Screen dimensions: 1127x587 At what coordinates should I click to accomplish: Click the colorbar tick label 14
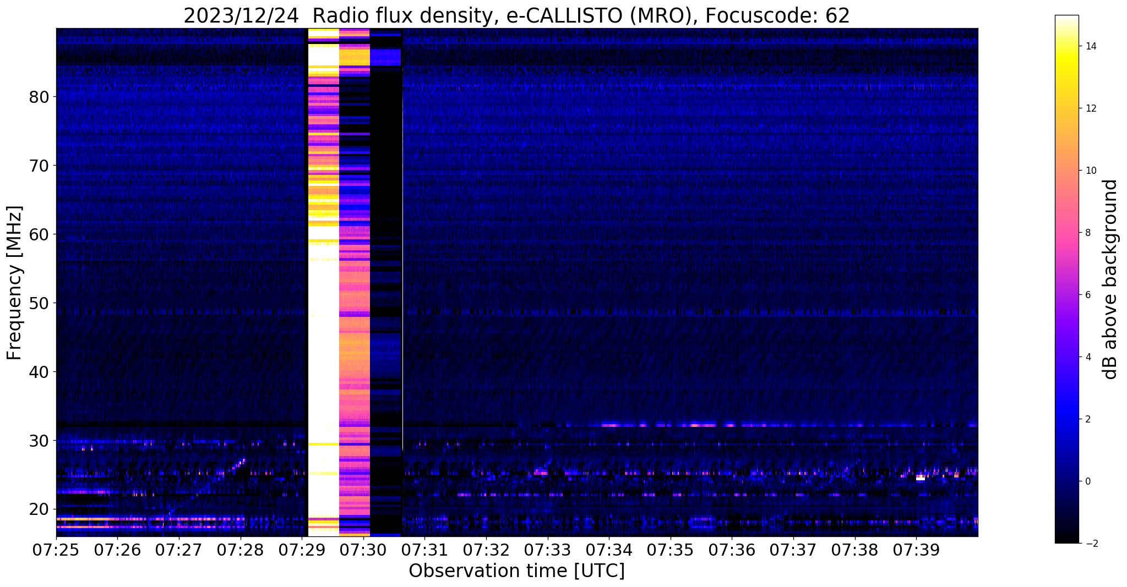click(x=1090, y=46)
